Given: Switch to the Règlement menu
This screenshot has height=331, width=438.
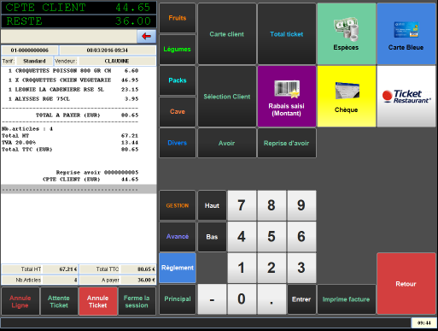Looking at the screenshot, I should point(178,268).
